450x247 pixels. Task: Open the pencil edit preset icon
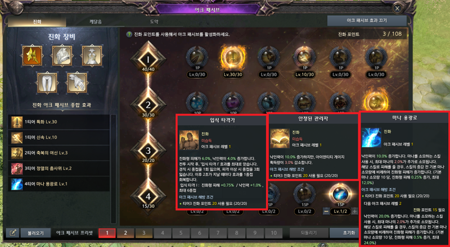point(12,233)
